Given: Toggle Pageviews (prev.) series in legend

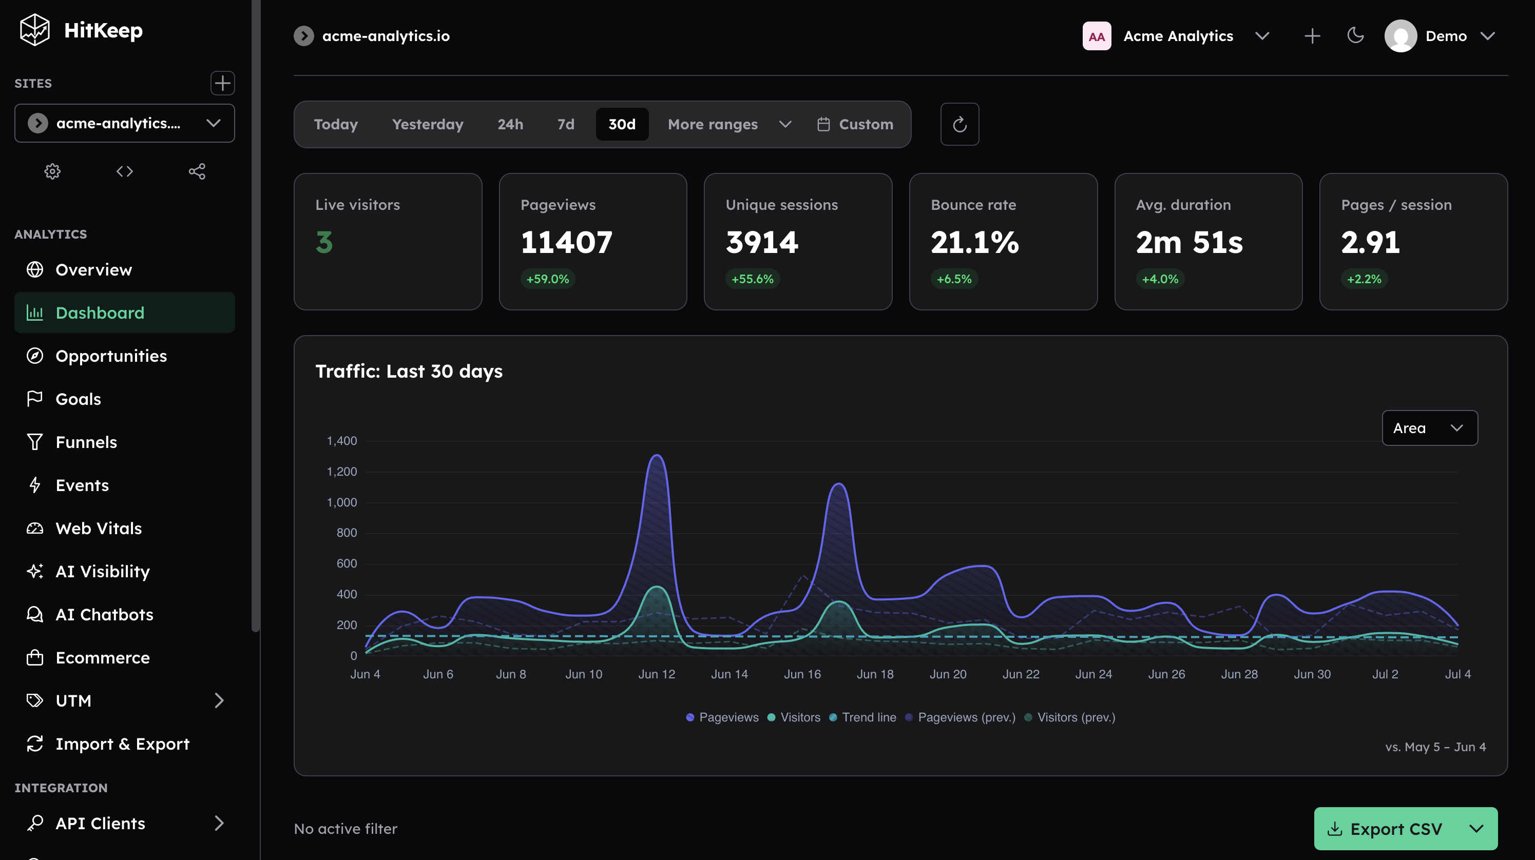Looking at the screenshot, I should [x=960, y=717].
